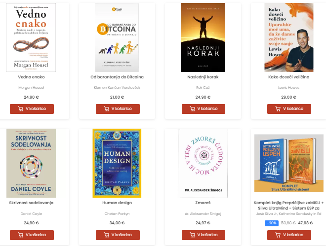The image size is (326, 246).
Task: Click the -20% discount badge
Action: 272,223
